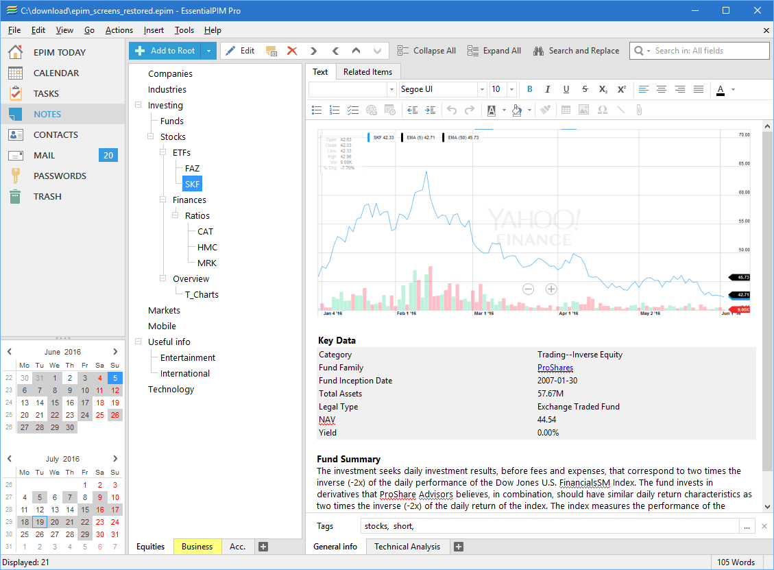774x570 pixels.
Task: Click the Add to Root button
Action: [165, 51]
